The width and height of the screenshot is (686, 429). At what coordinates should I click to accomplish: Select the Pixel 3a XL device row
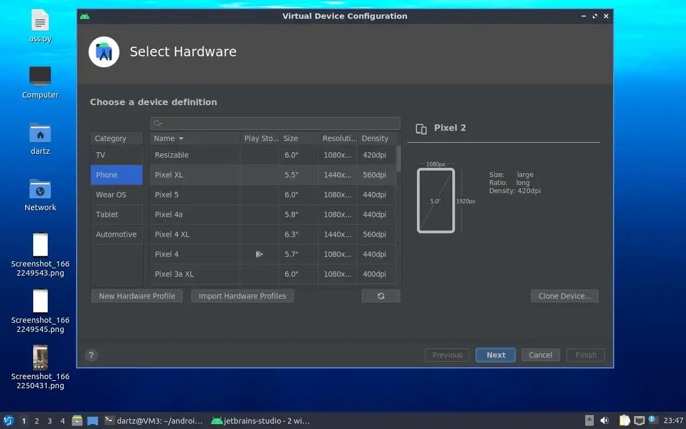[x=273, y=274]
